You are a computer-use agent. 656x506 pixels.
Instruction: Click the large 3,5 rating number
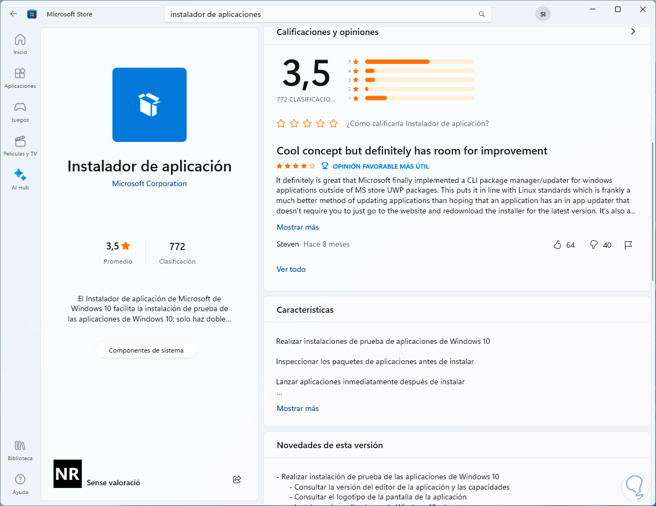(x=306, y=73)
